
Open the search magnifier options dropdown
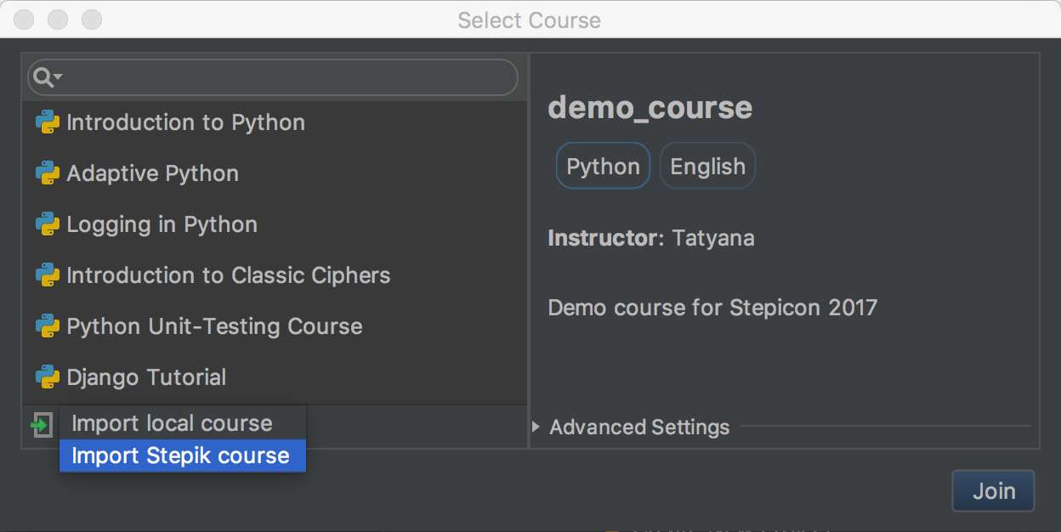point(47,78)
